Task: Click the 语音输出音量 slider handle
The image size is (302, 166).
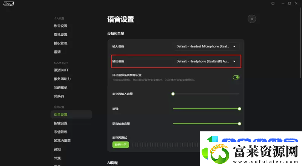Action: (239, 124)
